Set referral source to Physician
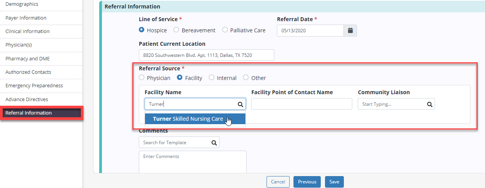Viewport: 485px width, 188px height. pos(142,78)
